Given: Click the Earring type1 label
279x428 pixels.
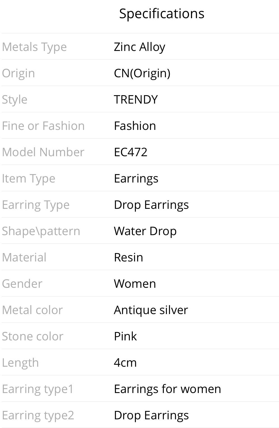Looking at the screenshot, I should pos(37,389).
